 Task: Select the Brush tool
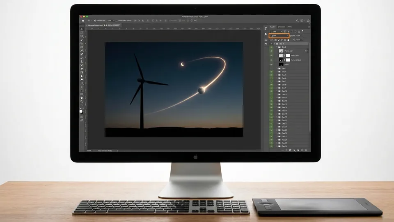82,58
